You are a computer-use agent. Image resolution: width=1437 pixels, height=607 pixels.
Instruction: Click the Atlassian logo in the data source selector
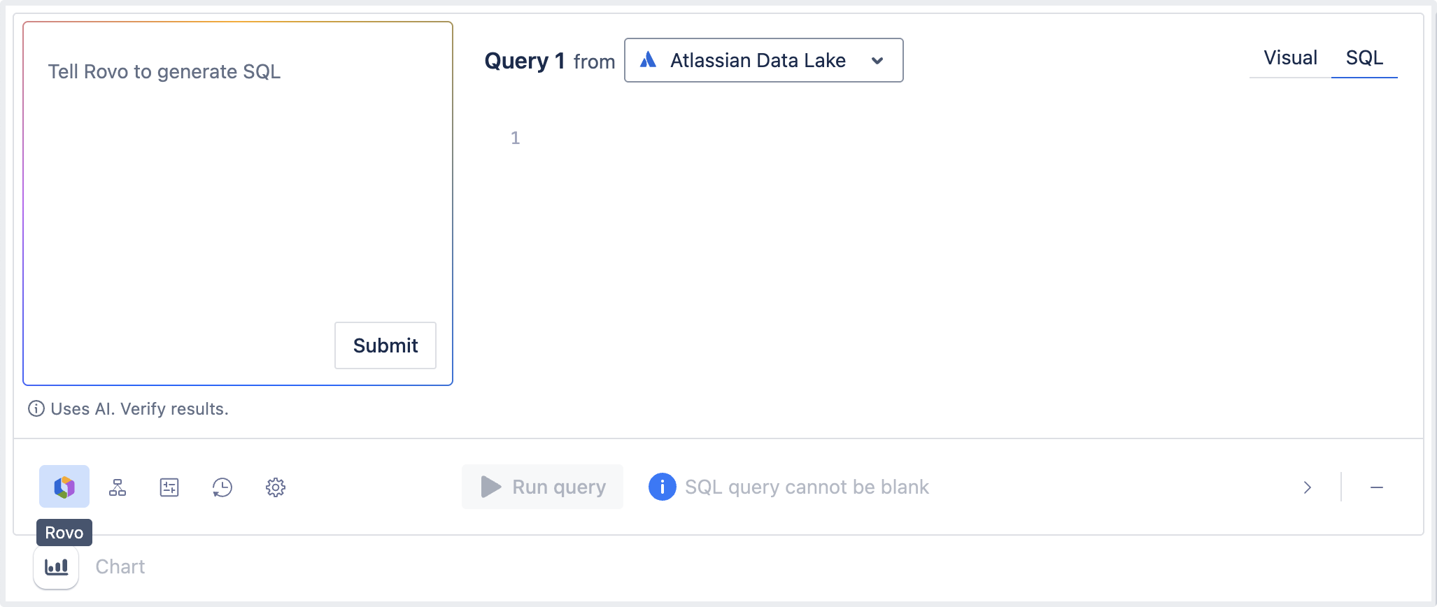click(x=649, y=60)
